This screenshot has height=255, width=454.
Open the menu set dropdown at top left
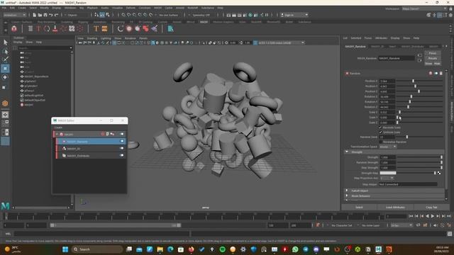(x=14, y=15)
